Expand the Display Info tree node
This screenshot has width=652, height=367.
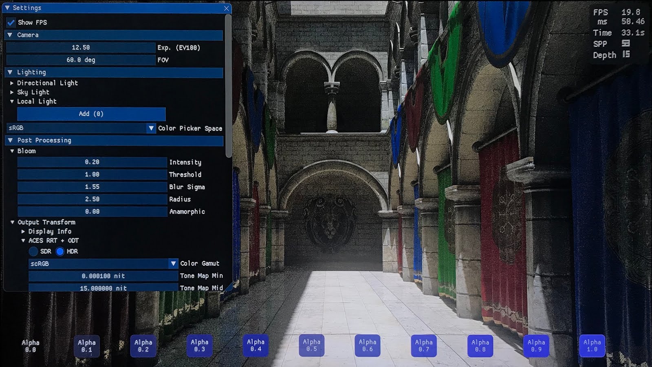23,232
